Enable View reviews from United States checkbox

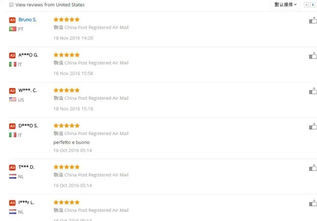(11, 5)
